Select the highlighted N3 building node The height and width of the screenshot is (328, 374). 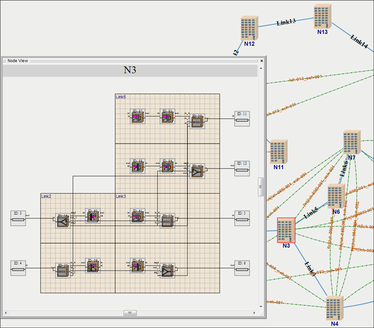[286, 230]
